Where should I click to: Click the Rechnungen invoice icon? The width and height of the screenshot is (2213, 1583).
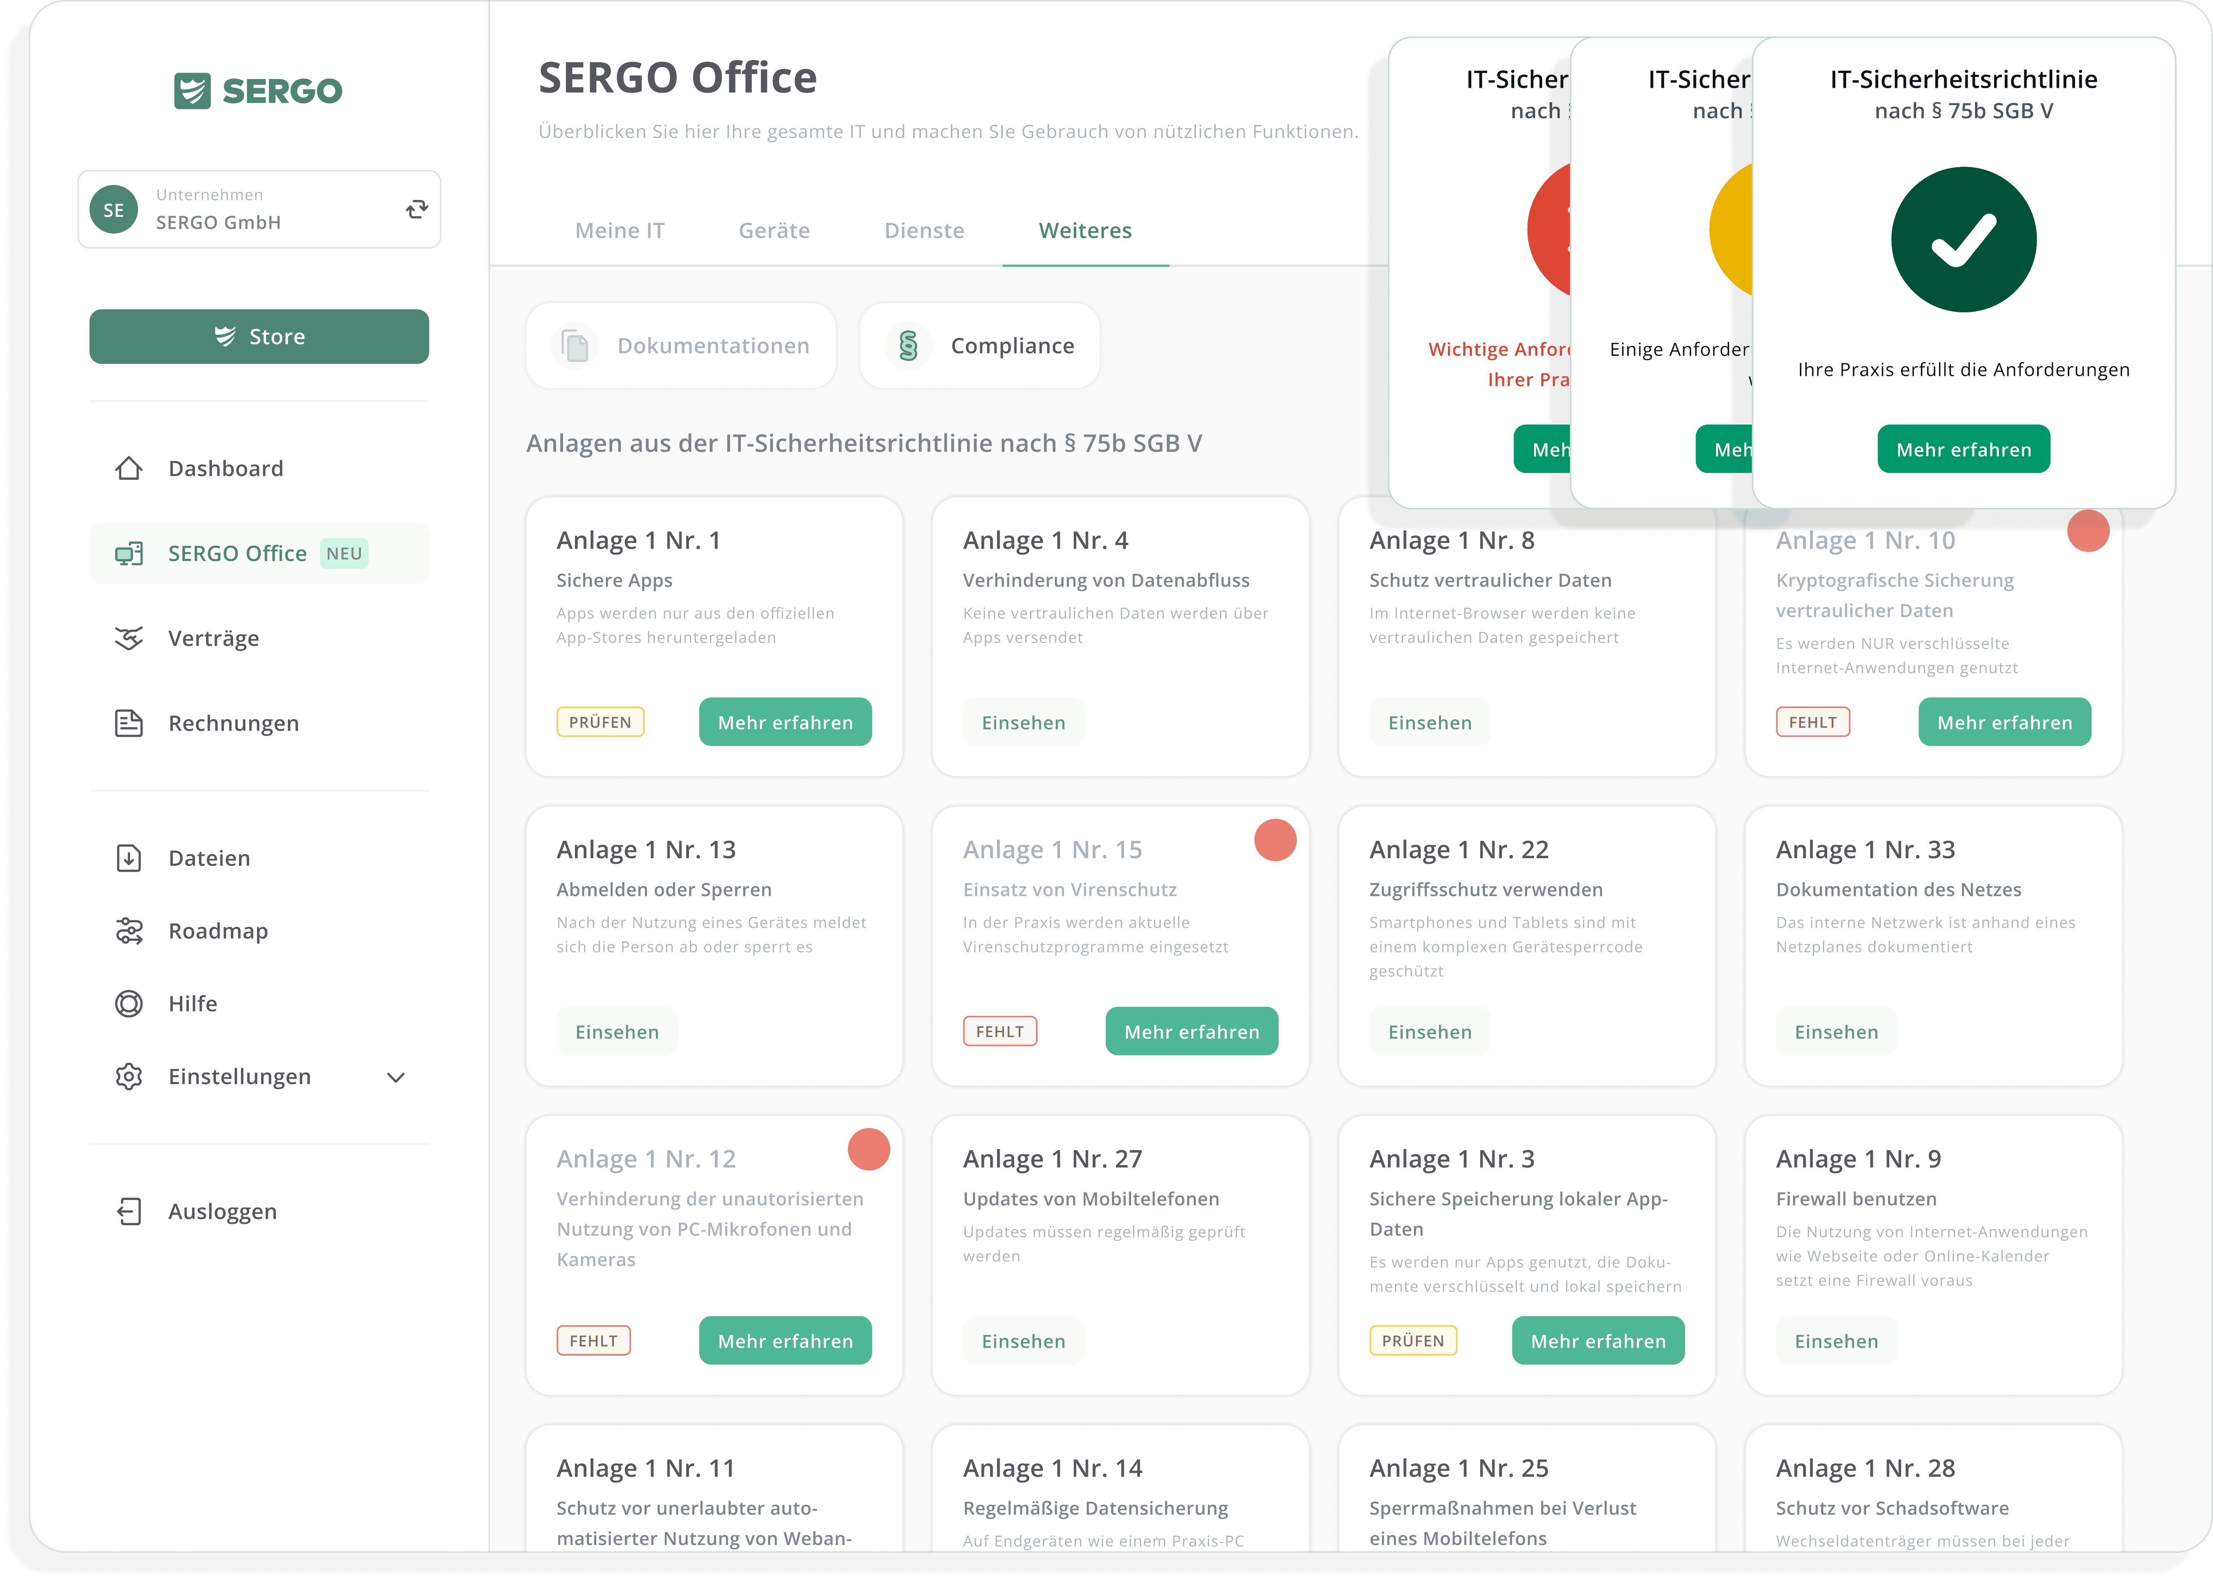129,723
